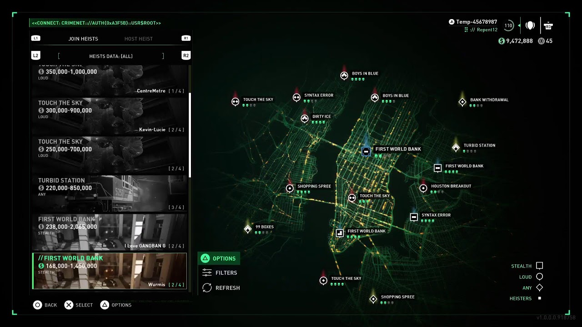Open the Heists Data [ALL] selector
The image size is (582, 327).
(111, 56)
